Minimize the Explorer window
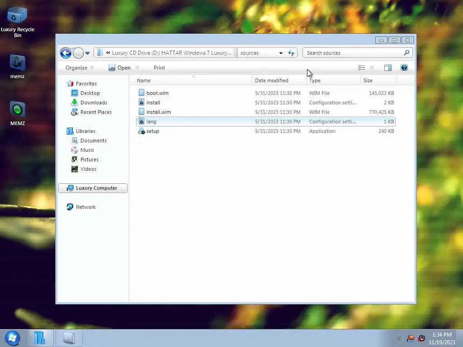The height and width of the screenshot is (347, 463). (382, 40)
